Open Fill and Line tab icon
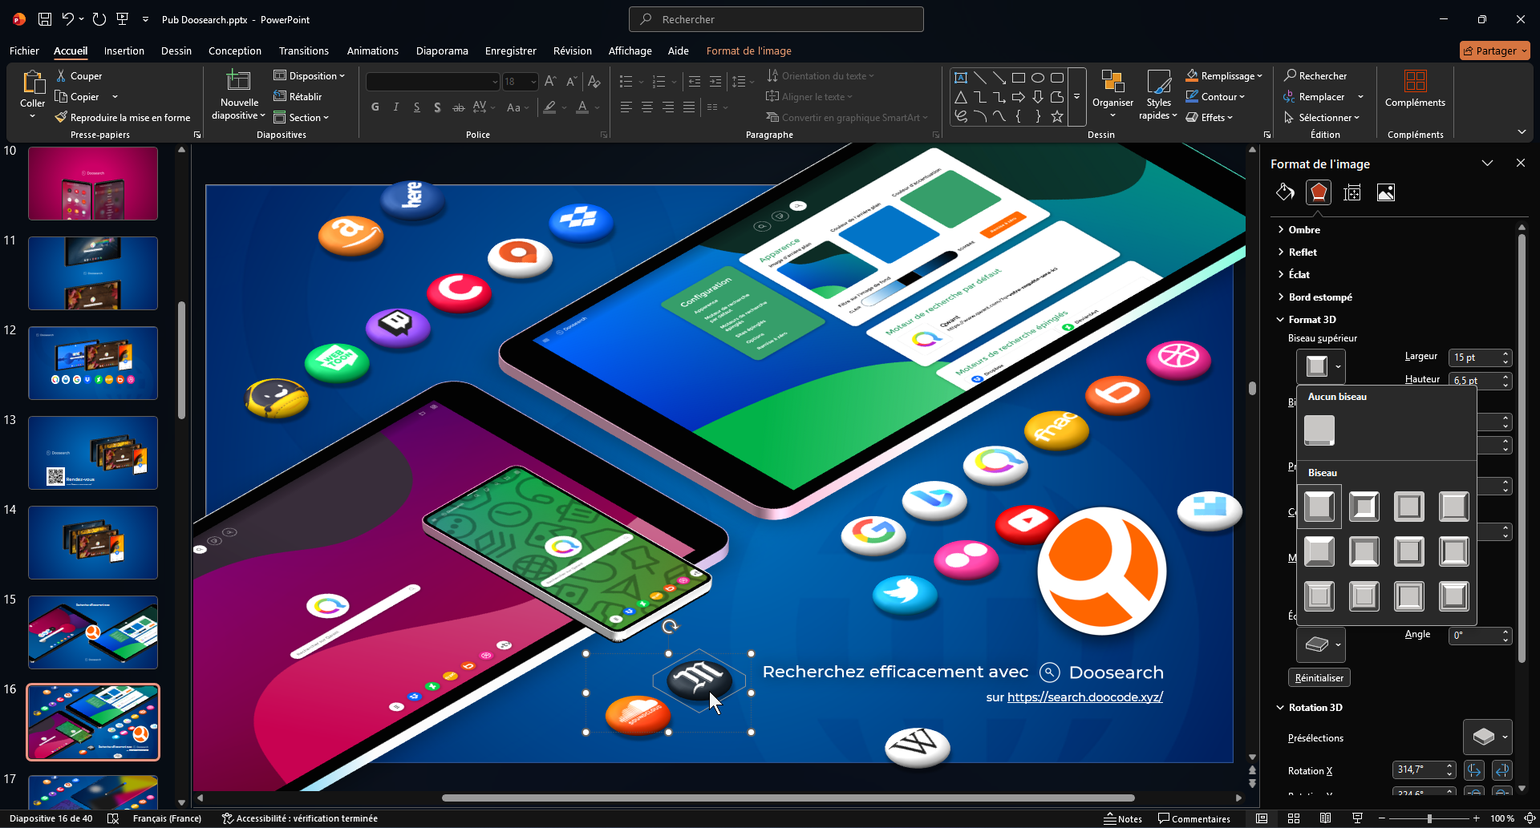 tap(1285, 192)
